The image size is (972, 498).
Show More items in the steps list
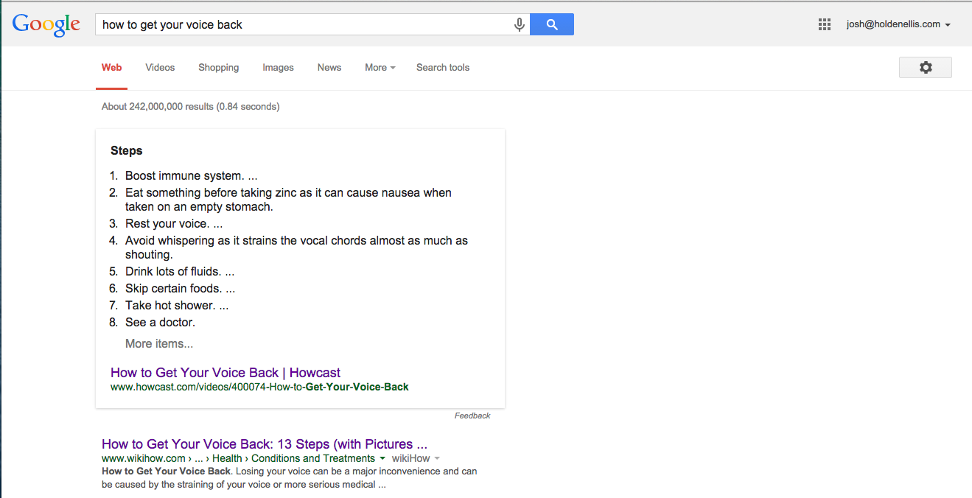(x=159, y=343)
